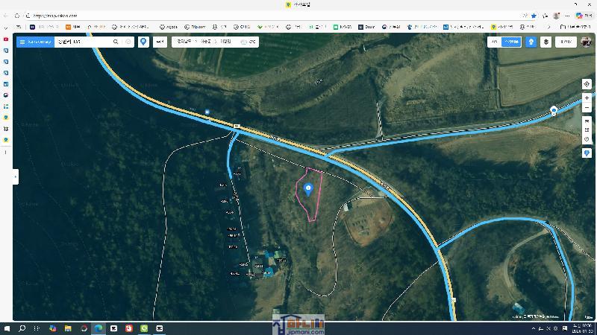Zoom in with the plus button
Image resolution: width=597 pixels, height=335 pixels.
587,98
